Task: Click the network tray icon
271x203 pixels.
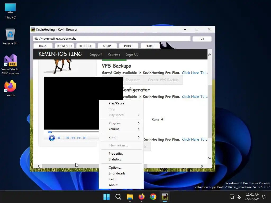Action: [232, 197]
